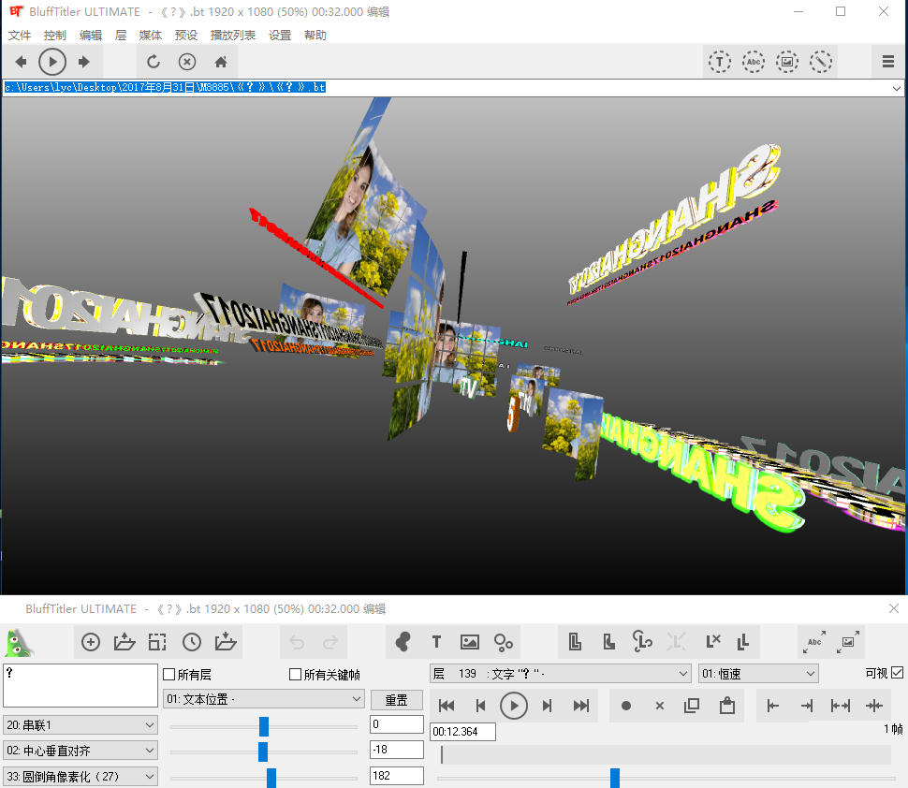Viewport: 908px width, 788px height.
Task: Open the 02: 中心垂直对齐 dropdown
Action: point(81,751)
